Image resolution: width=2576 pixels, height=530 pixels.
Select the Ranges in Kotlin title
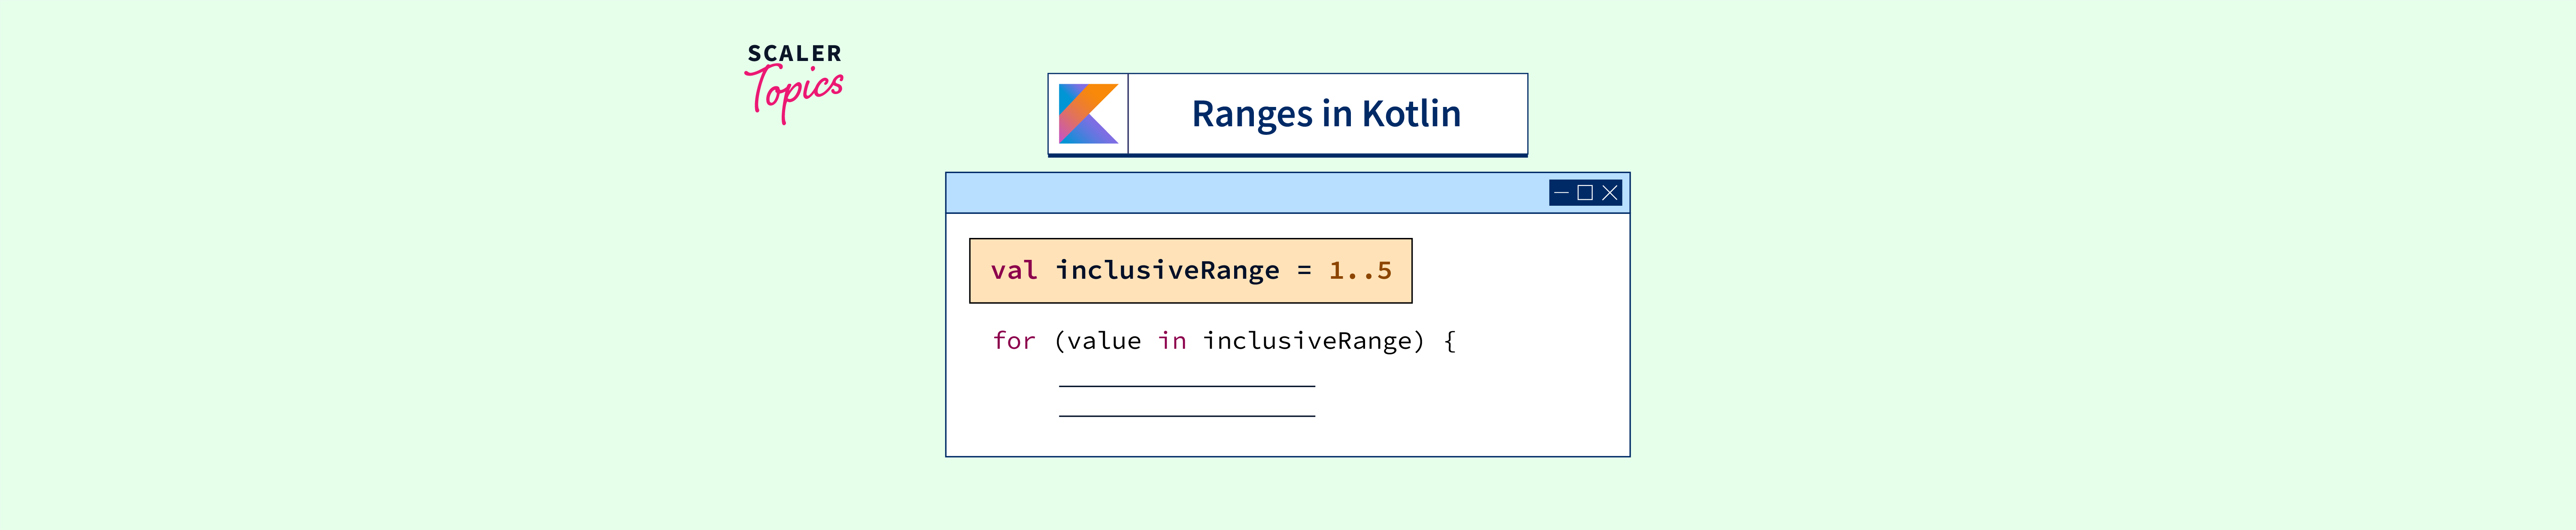[x=1326, y=114]
